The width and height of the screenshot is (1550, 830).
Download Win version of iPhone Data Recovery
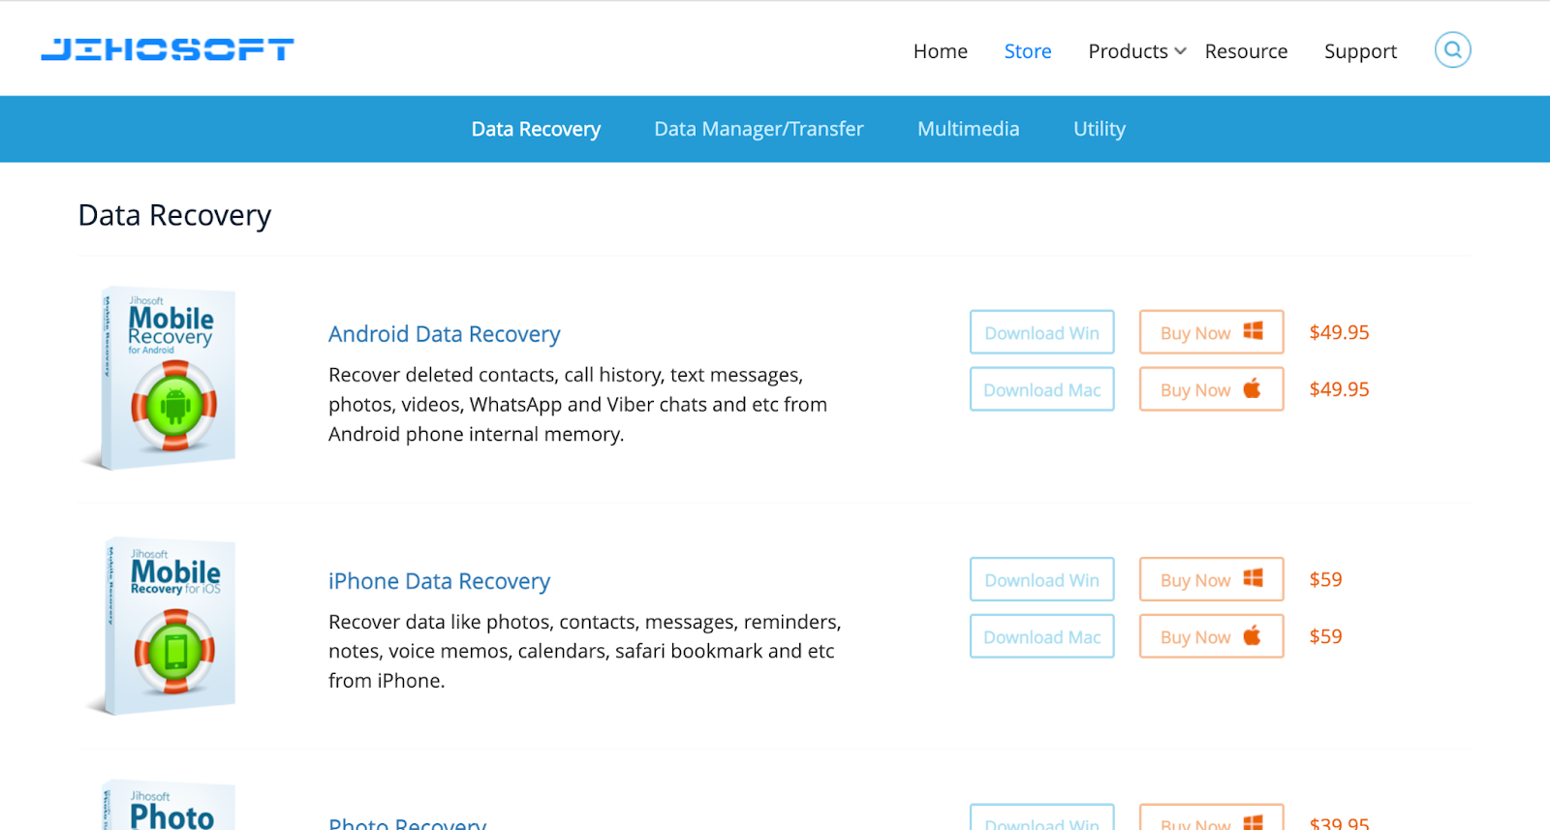pos(1042,579)
